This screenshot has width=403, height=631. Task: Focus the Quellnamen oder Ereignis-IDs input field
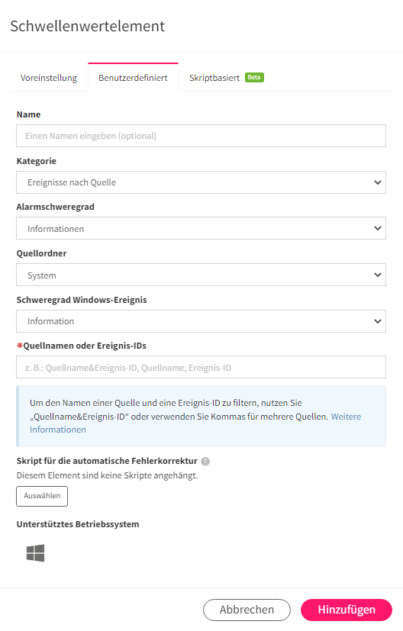201,367
